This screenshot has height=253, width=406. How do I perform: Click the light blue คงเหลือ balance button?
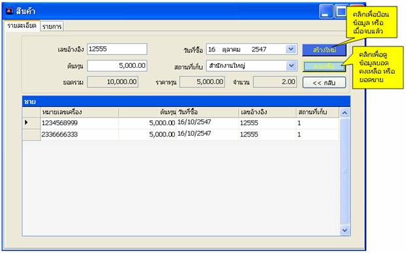324,67
